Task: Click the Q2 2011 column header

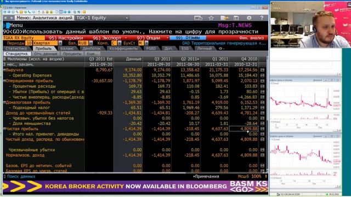Action: (x=186, y=59)
